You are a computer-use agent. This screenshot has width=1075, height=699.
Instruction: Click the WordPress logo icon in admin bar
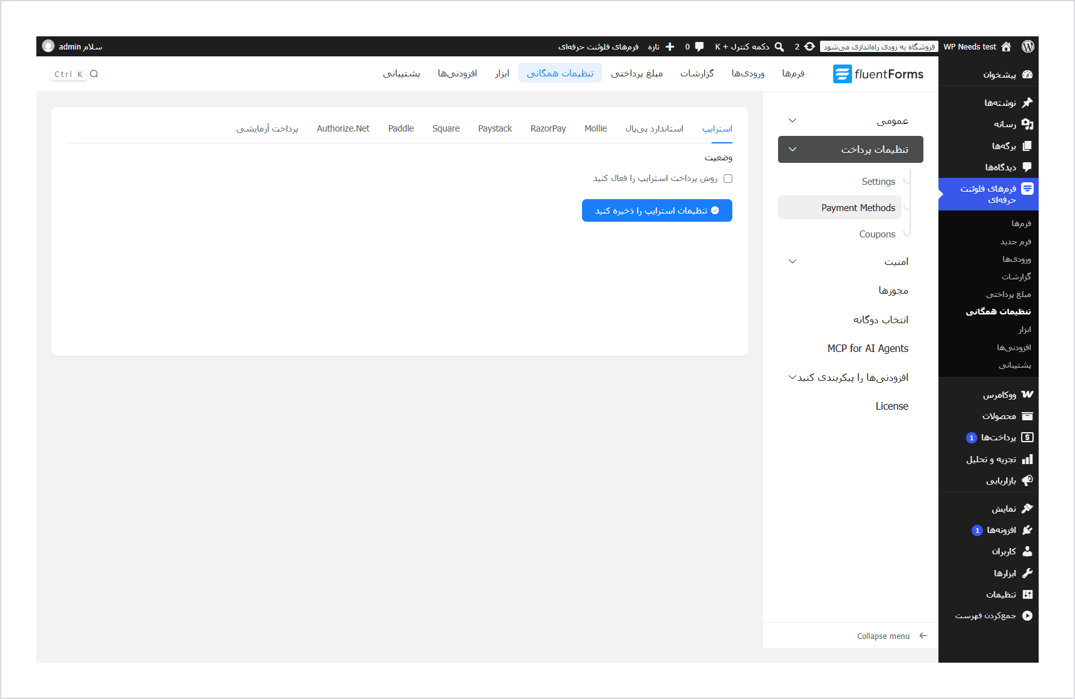tap(1028, 46)
